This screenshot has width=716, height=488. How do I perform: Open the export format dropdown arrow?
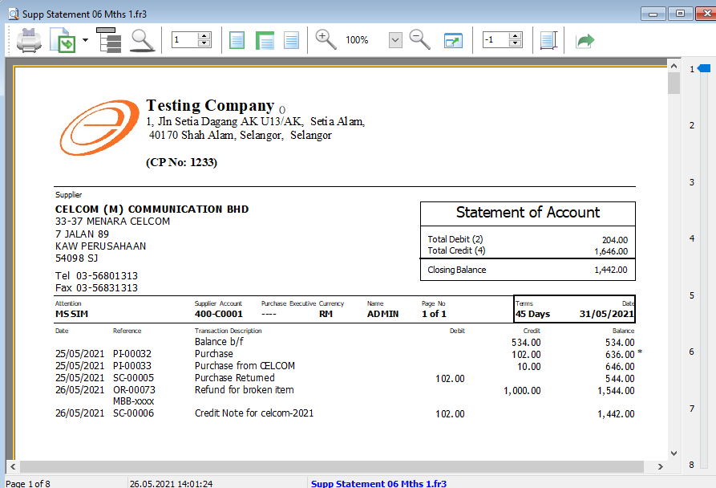pos(84,39)
